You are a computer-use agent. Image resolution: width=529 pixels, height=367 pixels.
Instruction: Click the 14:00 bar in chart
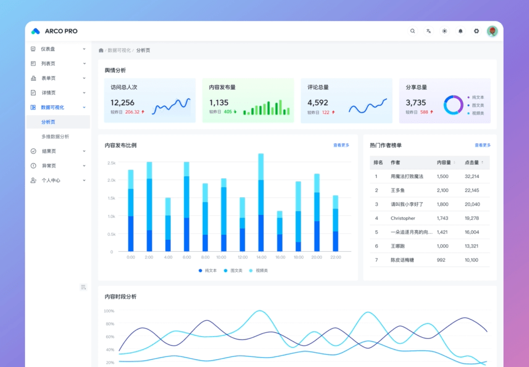click(x=261, y=202)
